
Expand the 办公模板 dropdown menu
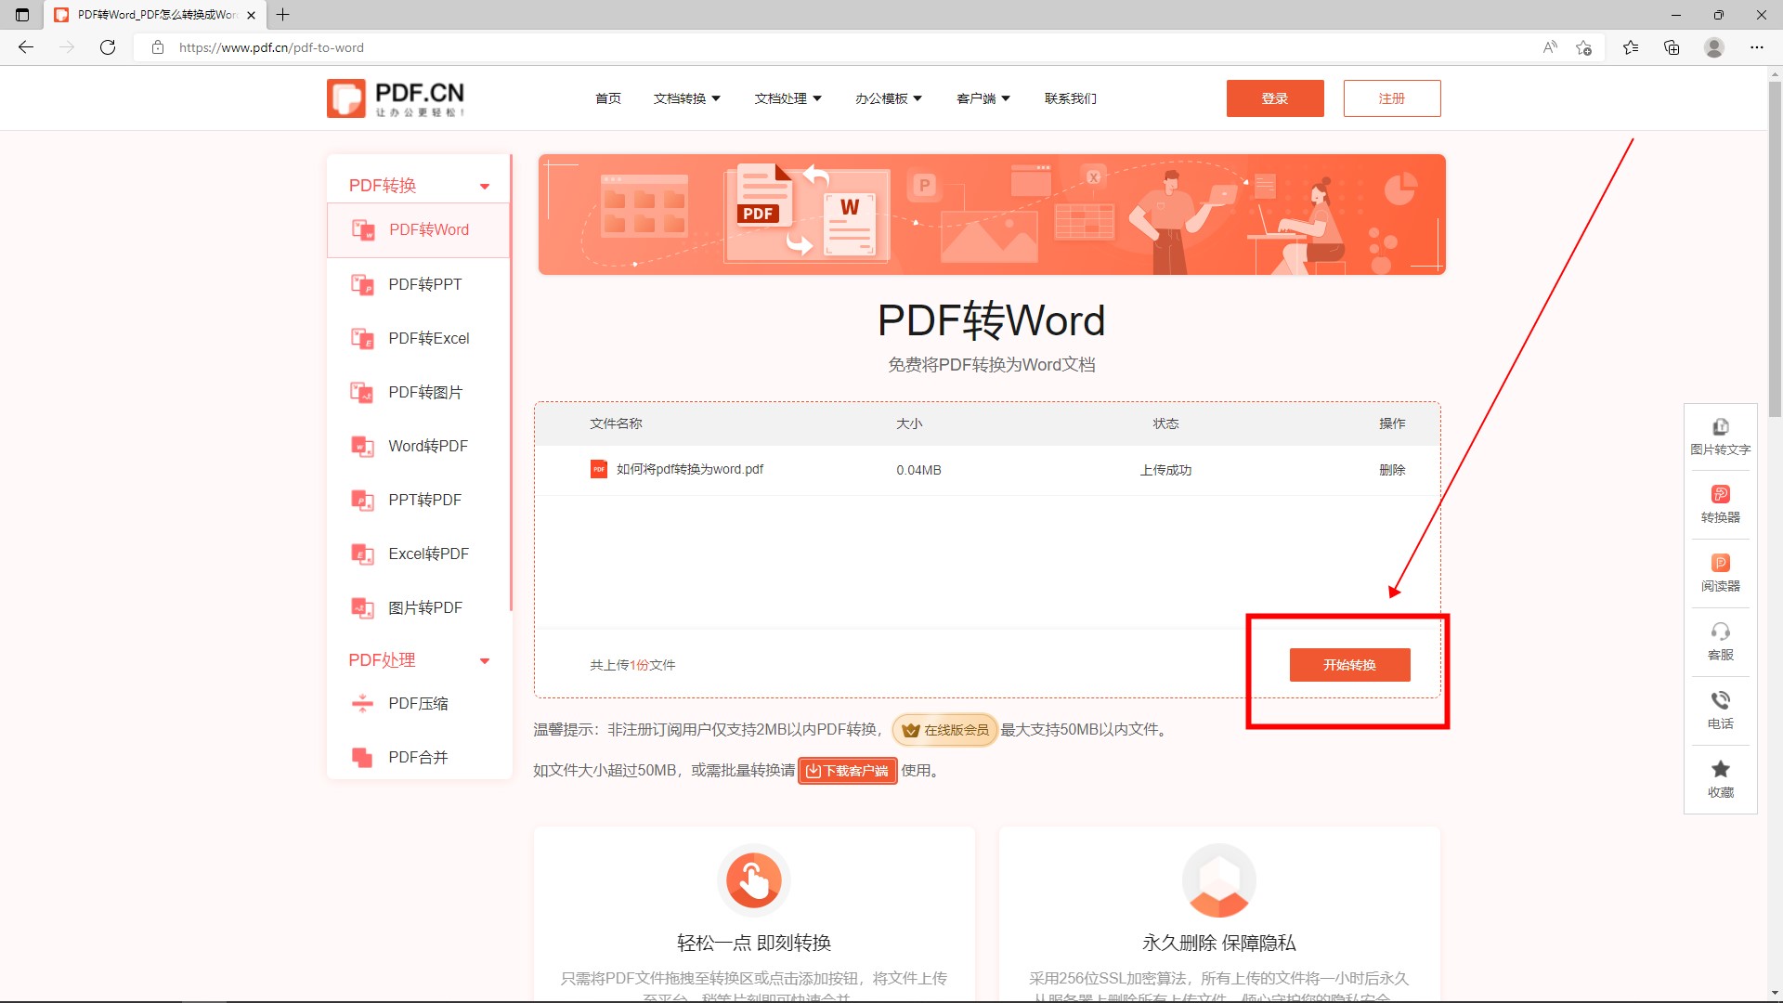tap(889, 98)
